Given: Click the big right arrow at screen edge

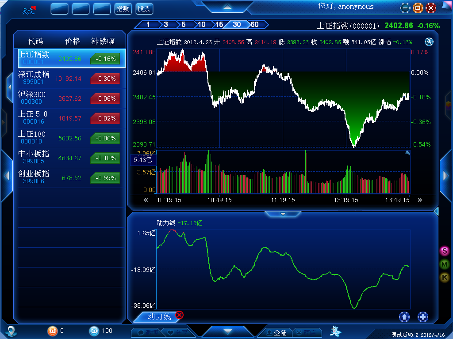Looking at the screenshot, I should pos(446,176).
